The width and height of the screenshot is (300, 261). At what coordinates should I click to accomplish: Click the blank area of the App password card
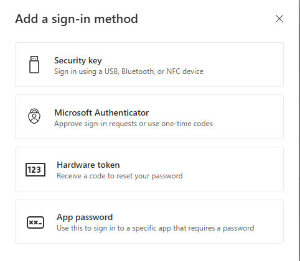coord(269,221)
